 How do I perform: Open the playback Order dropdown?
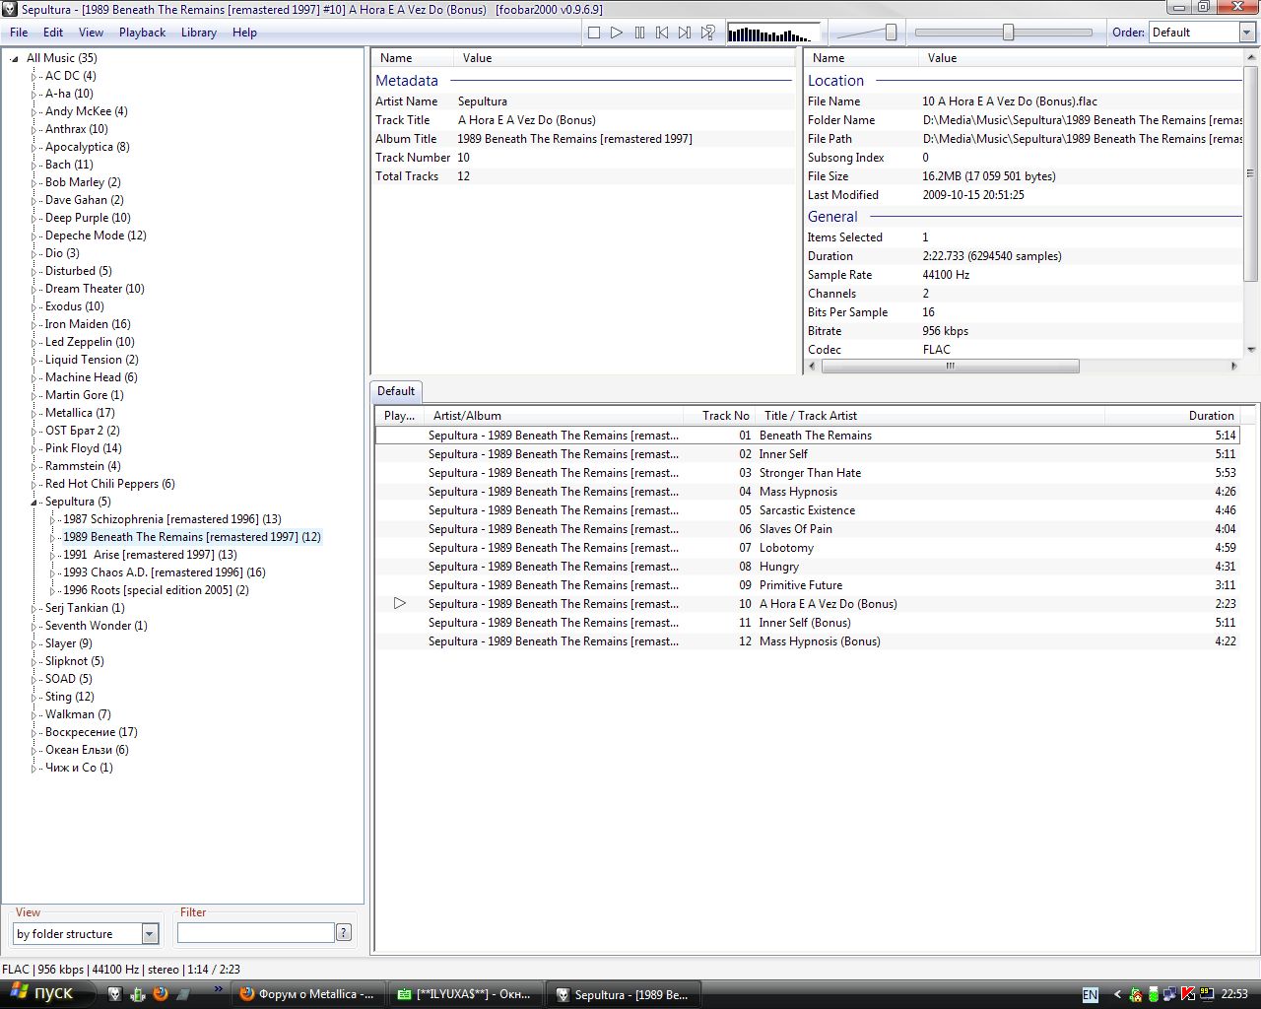coord(1246,33)
